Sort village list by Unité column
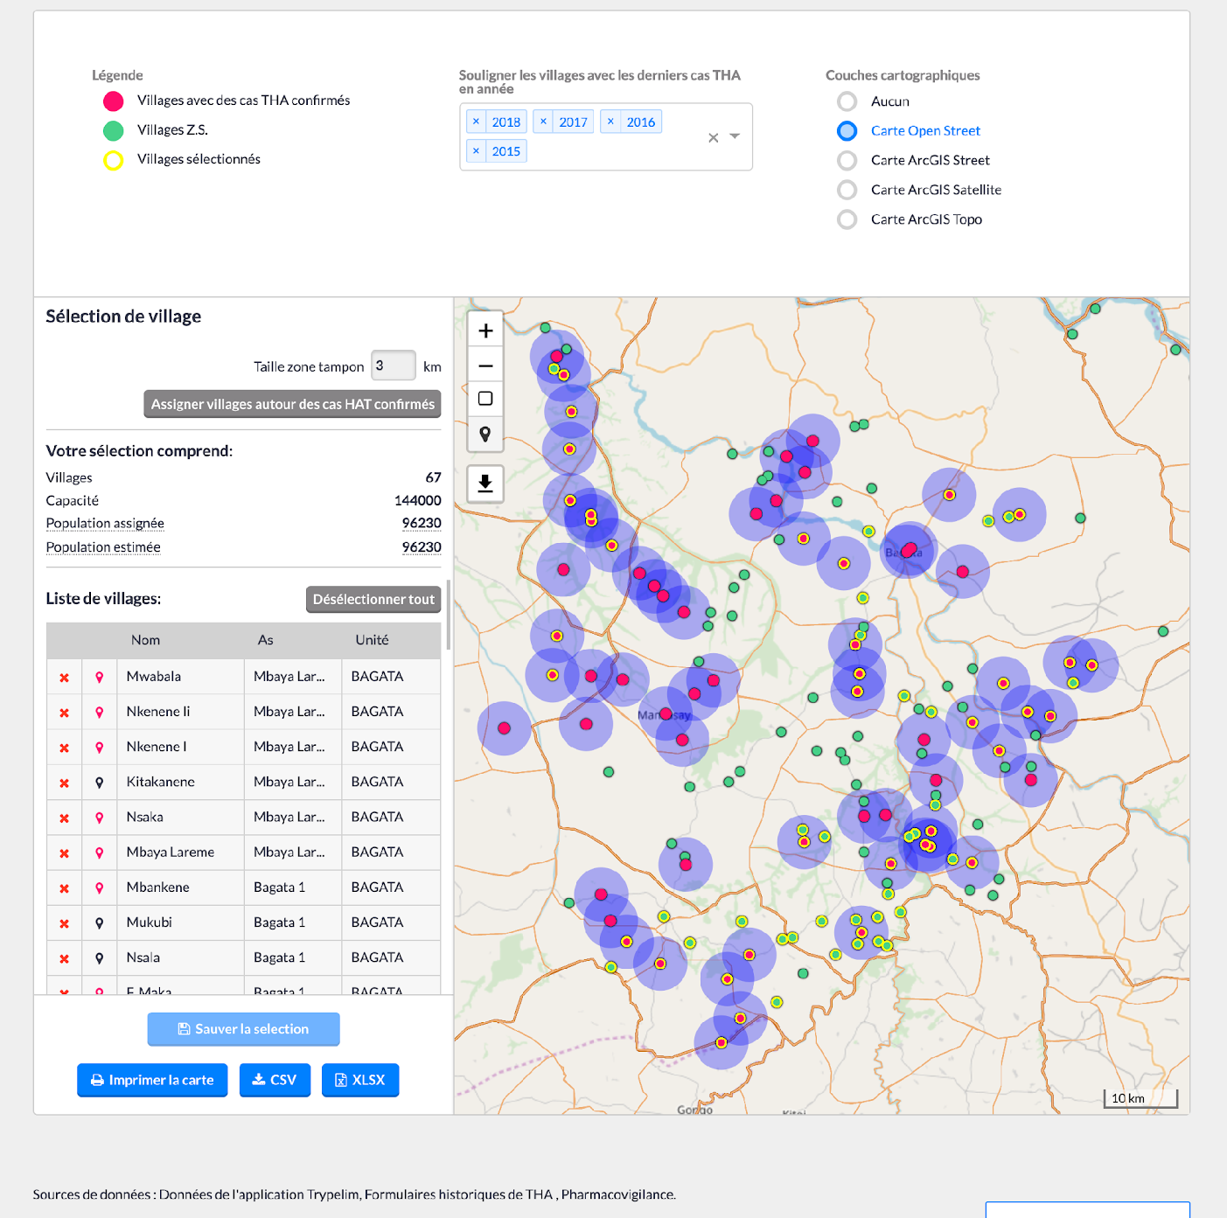 tap(372, 640)
